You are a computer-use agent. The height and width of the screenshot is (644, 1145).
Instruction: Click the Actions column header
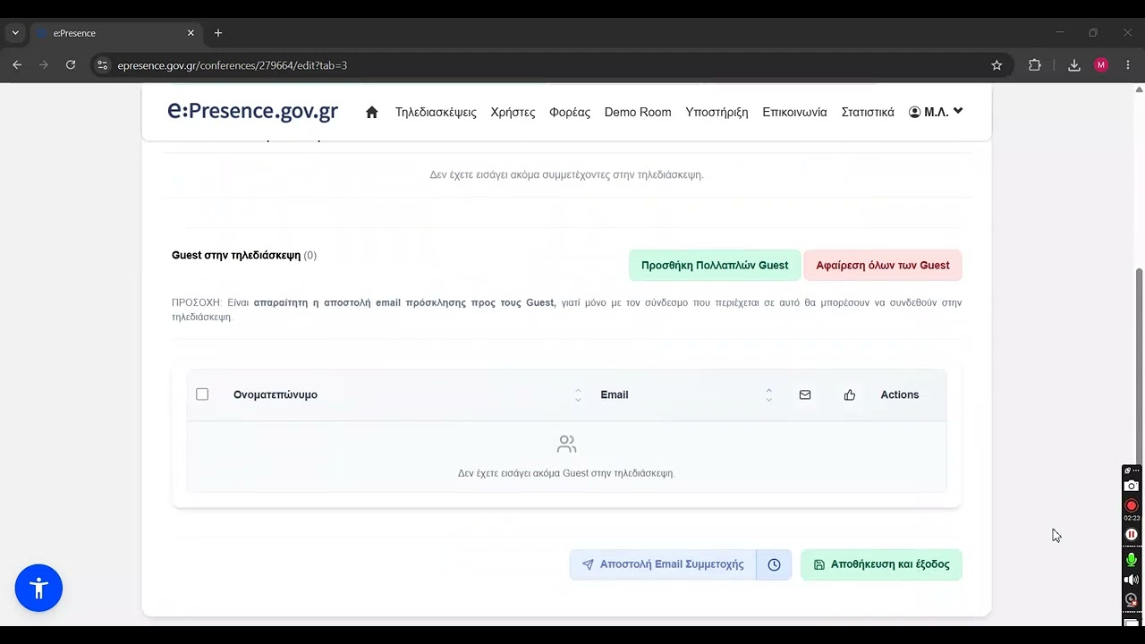(900, 394)
